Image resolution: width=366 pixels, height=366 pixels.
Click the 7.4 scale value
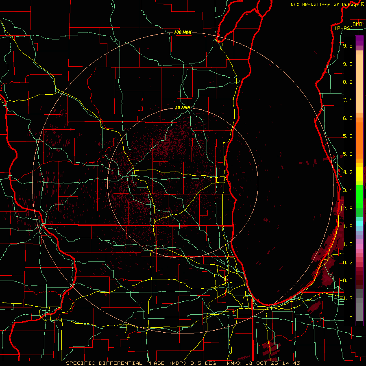[x=348, y=100]
